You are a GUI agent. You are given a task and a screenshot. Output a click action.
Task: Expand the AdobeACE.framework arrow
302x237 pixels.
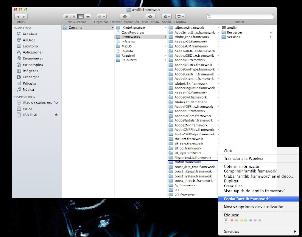pos(218,42)
